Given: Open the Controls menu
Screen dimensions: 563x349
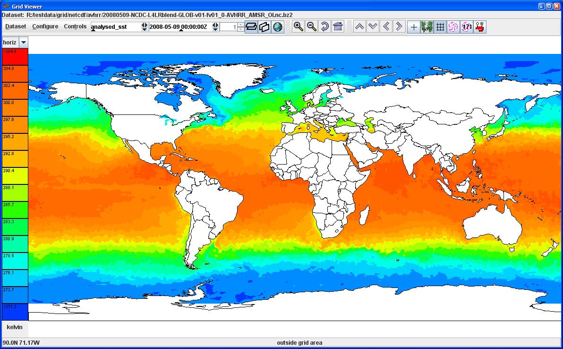Looking at the screenshot, I should tap(75, 26).
